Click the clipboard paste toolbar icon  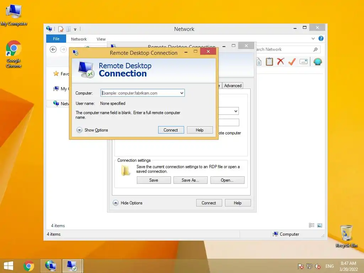tap(269, 62)
